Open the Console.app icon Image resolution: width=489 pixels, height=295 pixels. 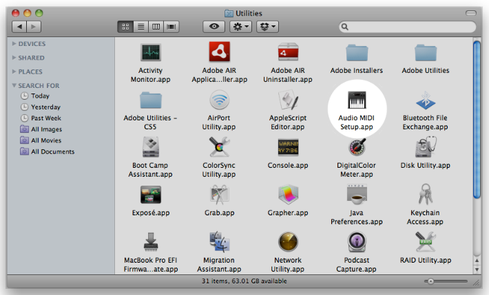[x=288, y=147]
